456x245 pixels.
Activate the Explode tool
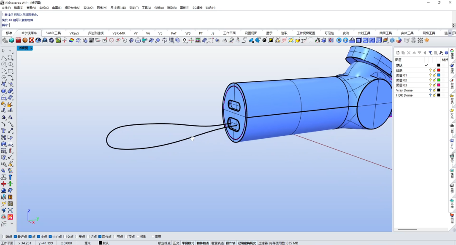(x=10, y=104)
